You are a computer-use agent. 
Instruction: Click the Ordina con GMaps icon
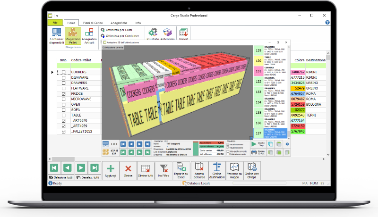pos(252,168)
